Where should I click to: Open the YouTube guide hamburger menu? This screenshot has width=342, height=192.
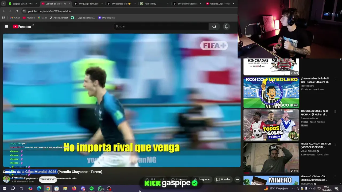(x=6, y=26)
